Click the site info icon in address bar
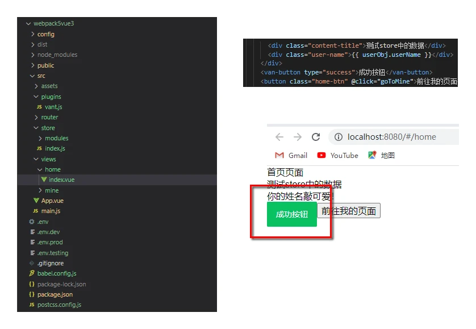 pos(338,137)
